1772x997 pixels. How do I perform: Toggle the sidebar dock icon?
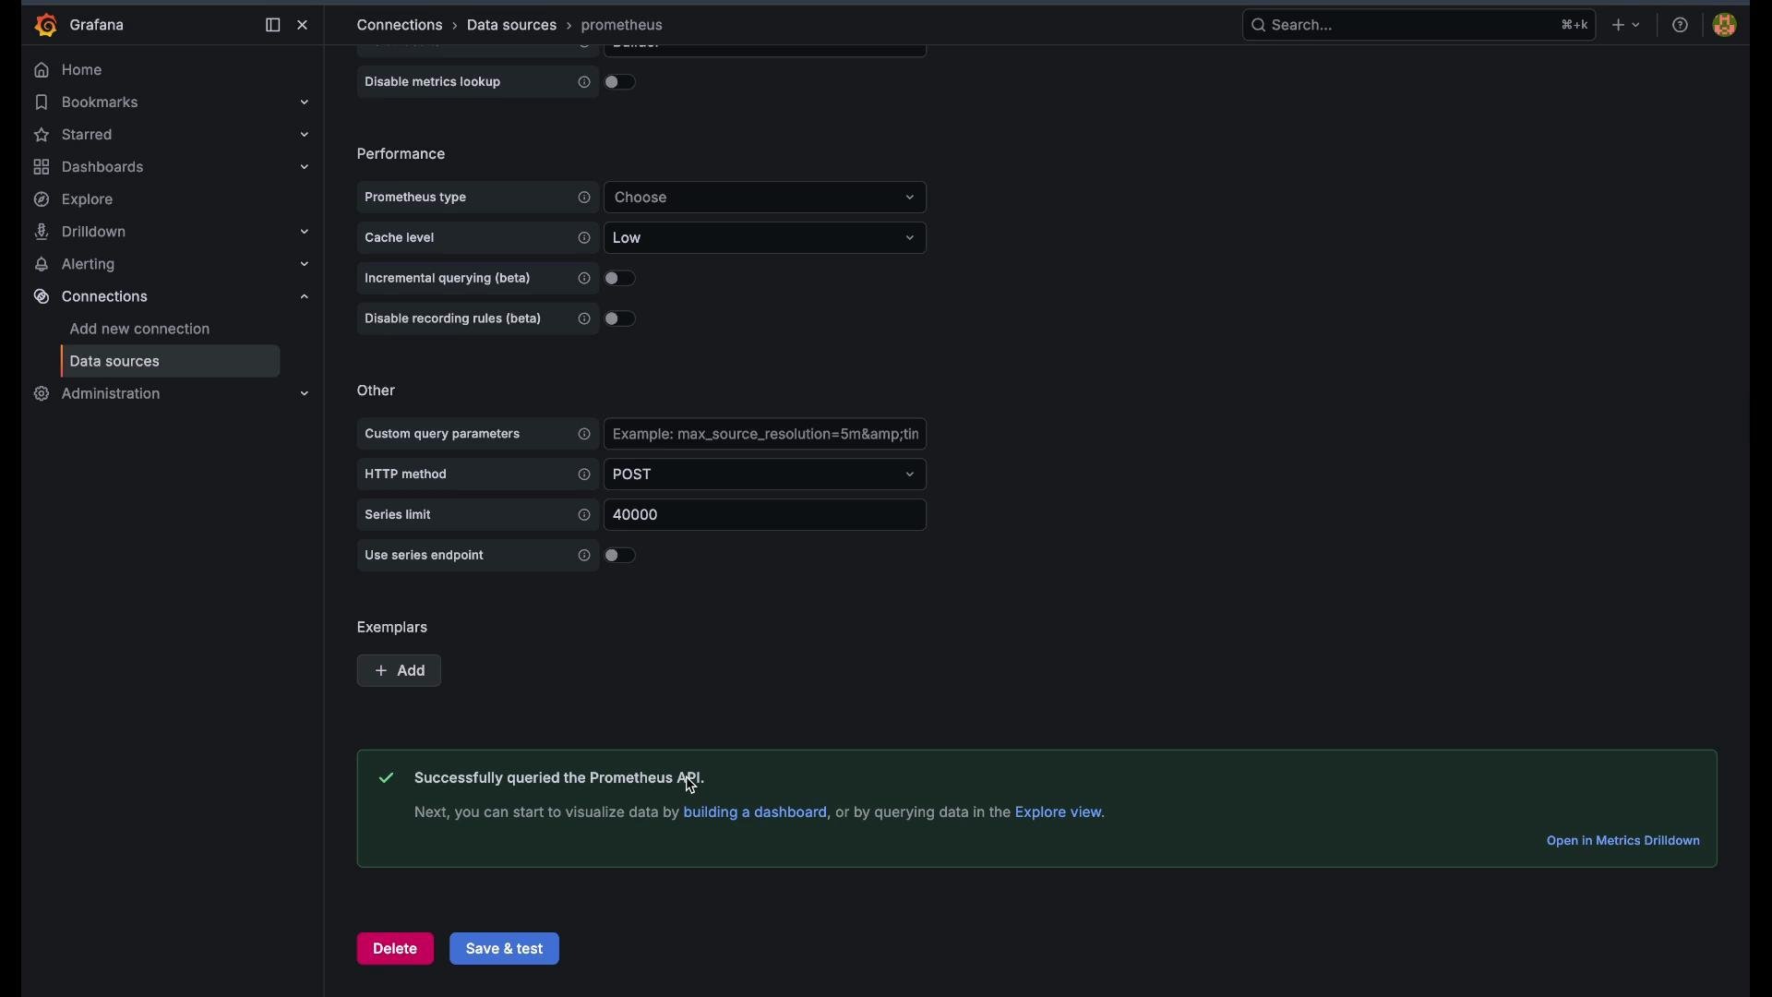tap(272, 26)
